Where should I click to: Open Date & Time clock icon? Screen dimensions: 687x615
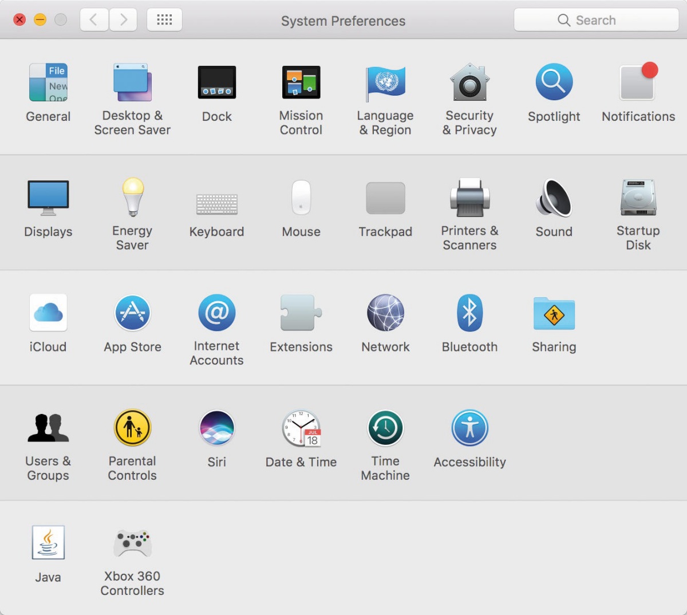pos(301,428)
